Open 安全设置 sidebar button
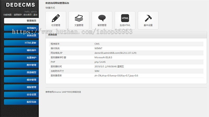Screen dimensions: 209x117 coord(21,95)
